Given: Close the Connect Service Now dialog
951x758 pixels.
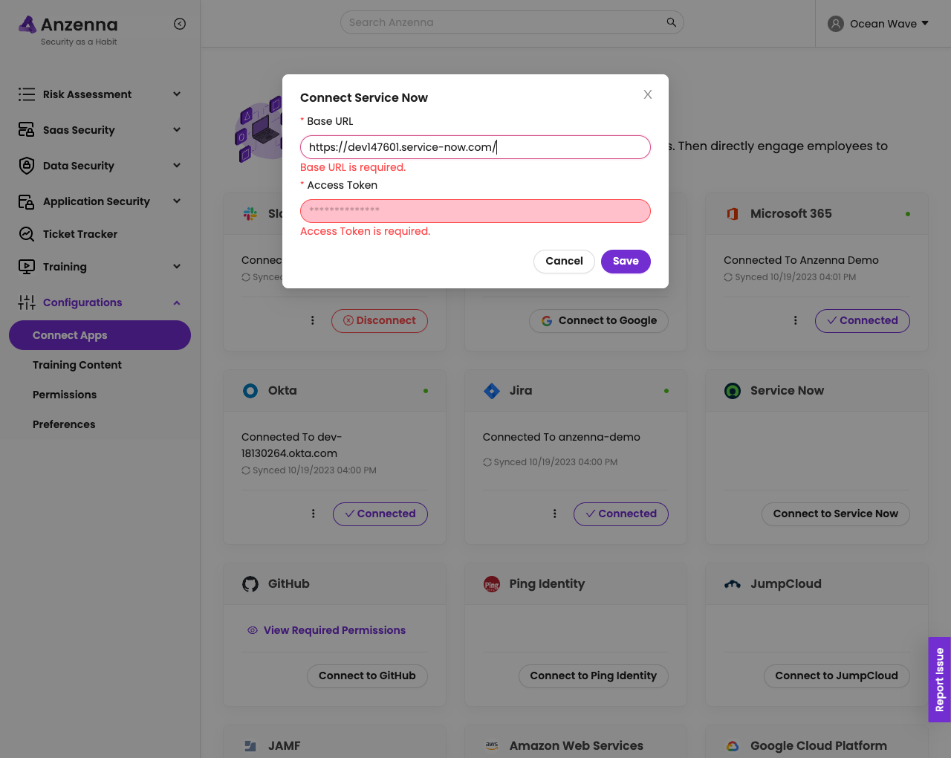Looking at the screenshot, I should tap(648, 94).
